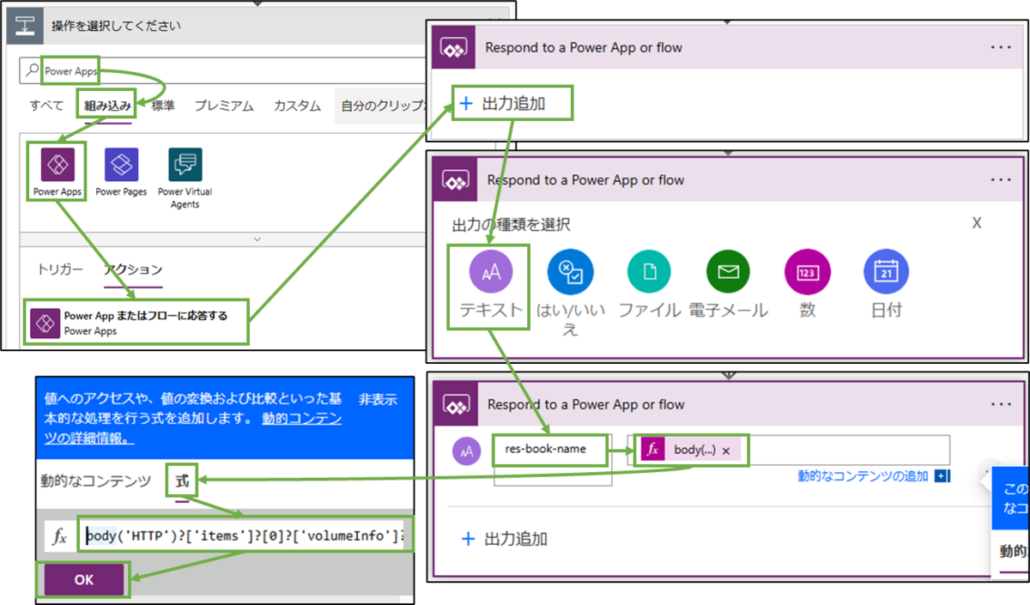Click the Power Apps icon of the middle Respond card
The image size is (1030, 605).
click(x=454, y=181)
